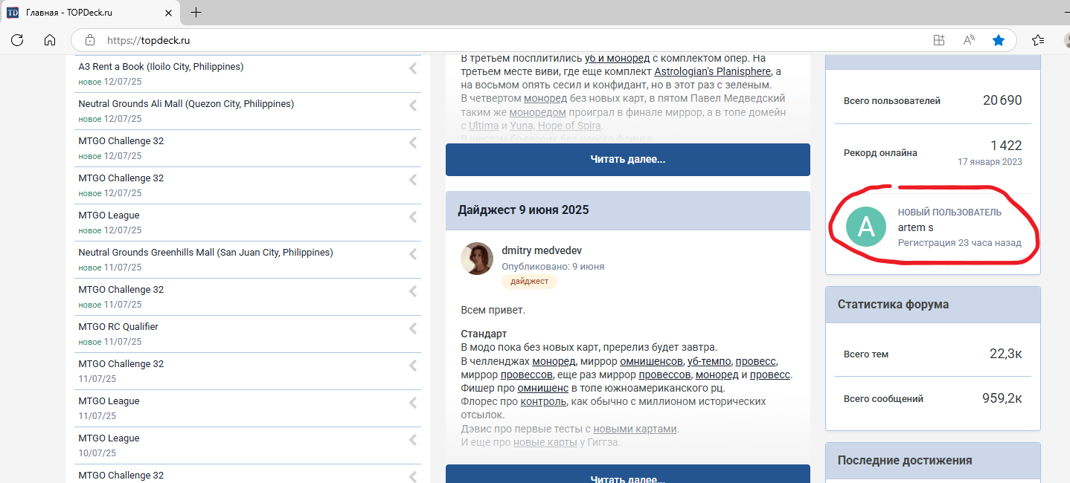Click the дайджест tag label
Screen dimensions: 1070x483
click(x=529, y=281)
